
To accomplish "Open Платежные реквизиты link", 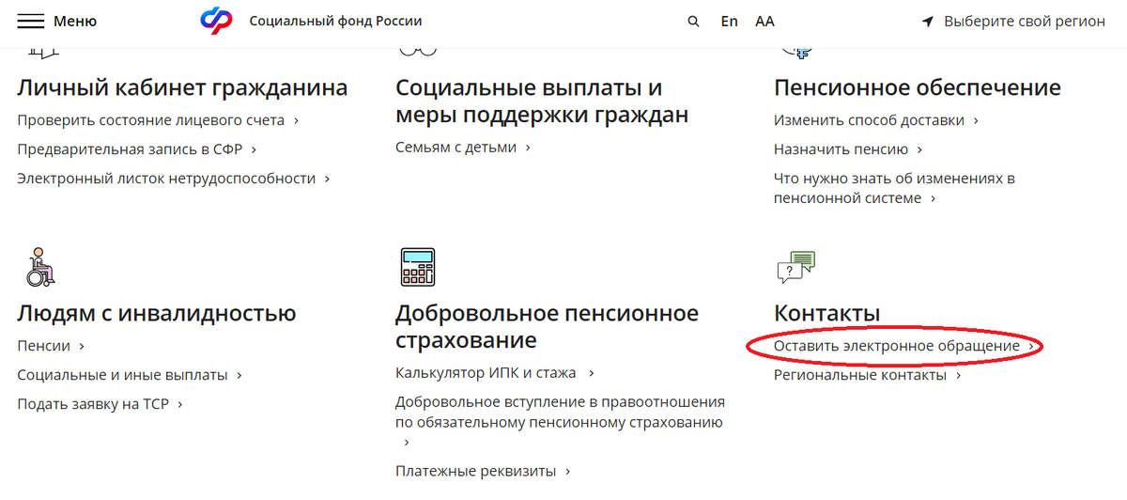I will tap(476, 471).
